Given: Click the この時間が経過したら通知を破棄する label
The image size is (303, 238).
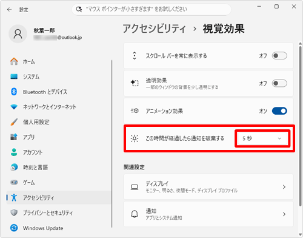Looking at the screenshot, I should coord(185,138).
